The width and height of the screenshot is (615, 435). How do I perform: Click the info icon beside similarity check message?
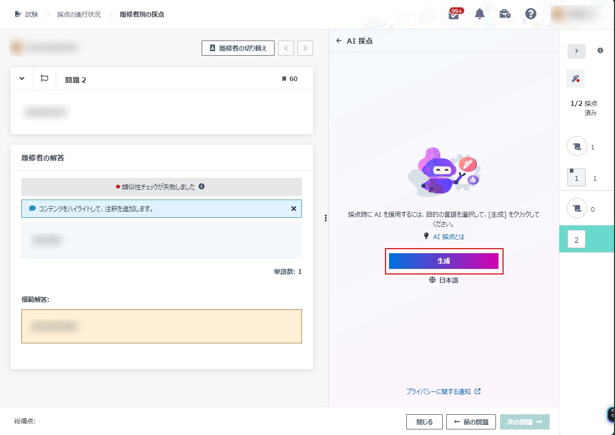pyautogui.click(x=202, y=186)
